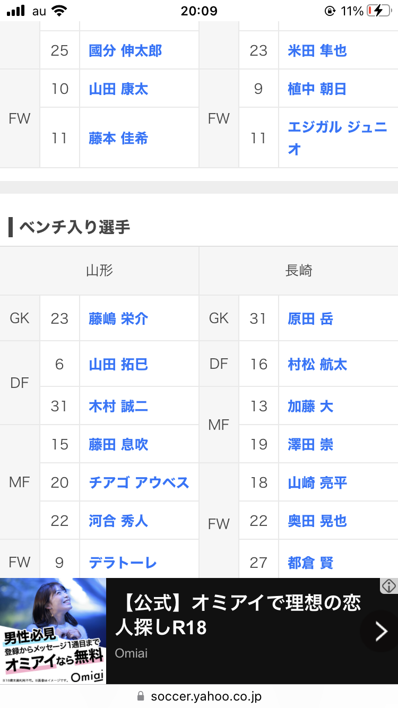Tap the lock icon beside soccer.yahoo.co.jp
398x708 pixels.
click(x=141, y=696)
